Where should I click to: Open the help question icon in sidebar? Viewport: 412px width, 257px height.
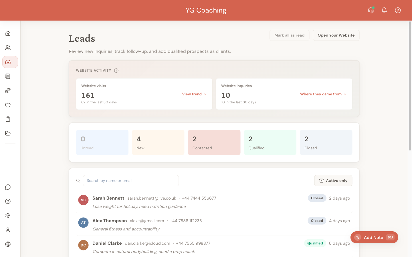pyautogui.click(x=8, y=201)
